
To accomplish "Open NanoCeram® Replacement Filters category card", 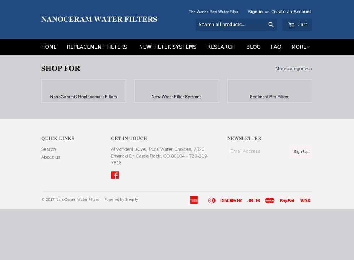I will pyautogui.click(x=84, y=91).
